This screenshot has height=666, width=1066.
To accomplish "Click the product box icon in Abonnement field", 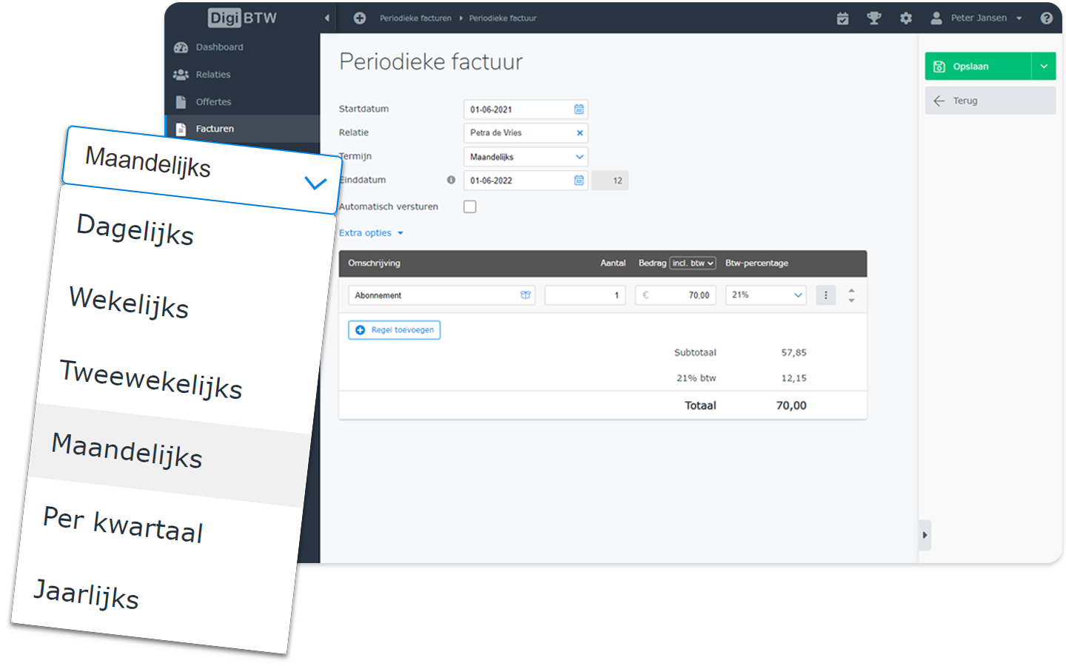I will click(526, 295).
